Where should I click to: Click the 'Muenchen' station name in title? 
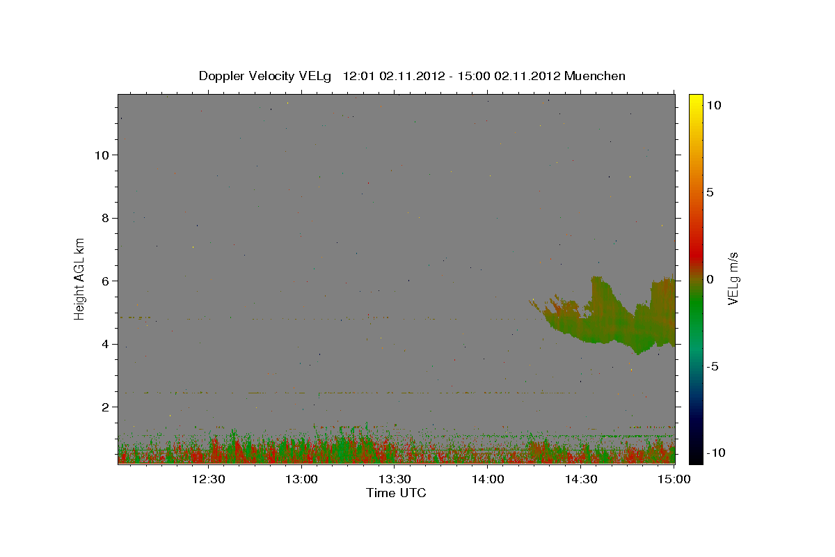[595, 76]
